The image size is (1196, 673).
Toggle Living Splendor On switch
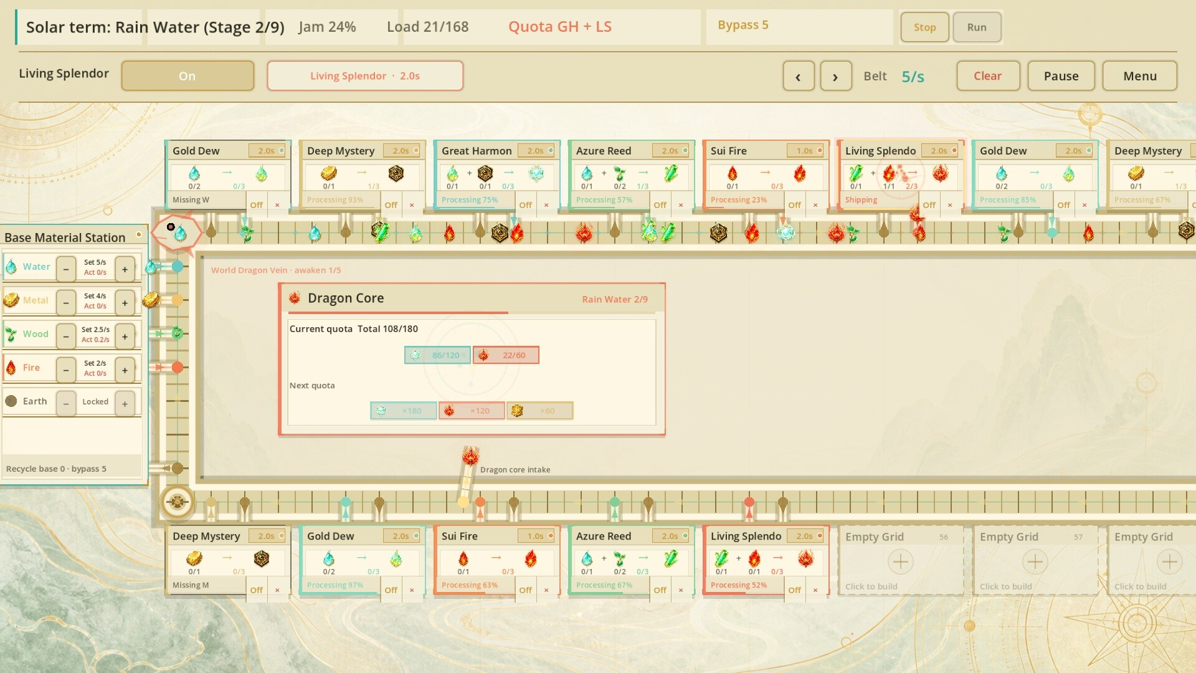coord(187,76)
